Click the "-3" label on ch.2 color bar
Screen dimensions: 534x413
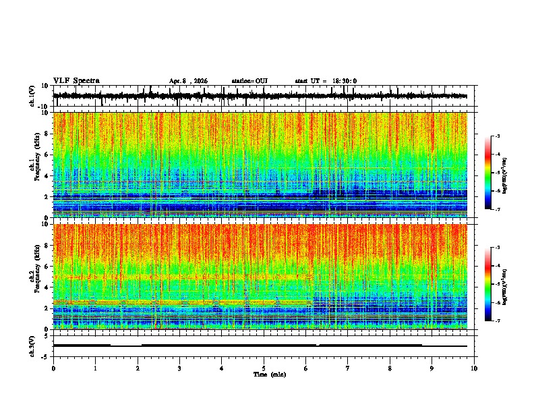click(497, 248)
